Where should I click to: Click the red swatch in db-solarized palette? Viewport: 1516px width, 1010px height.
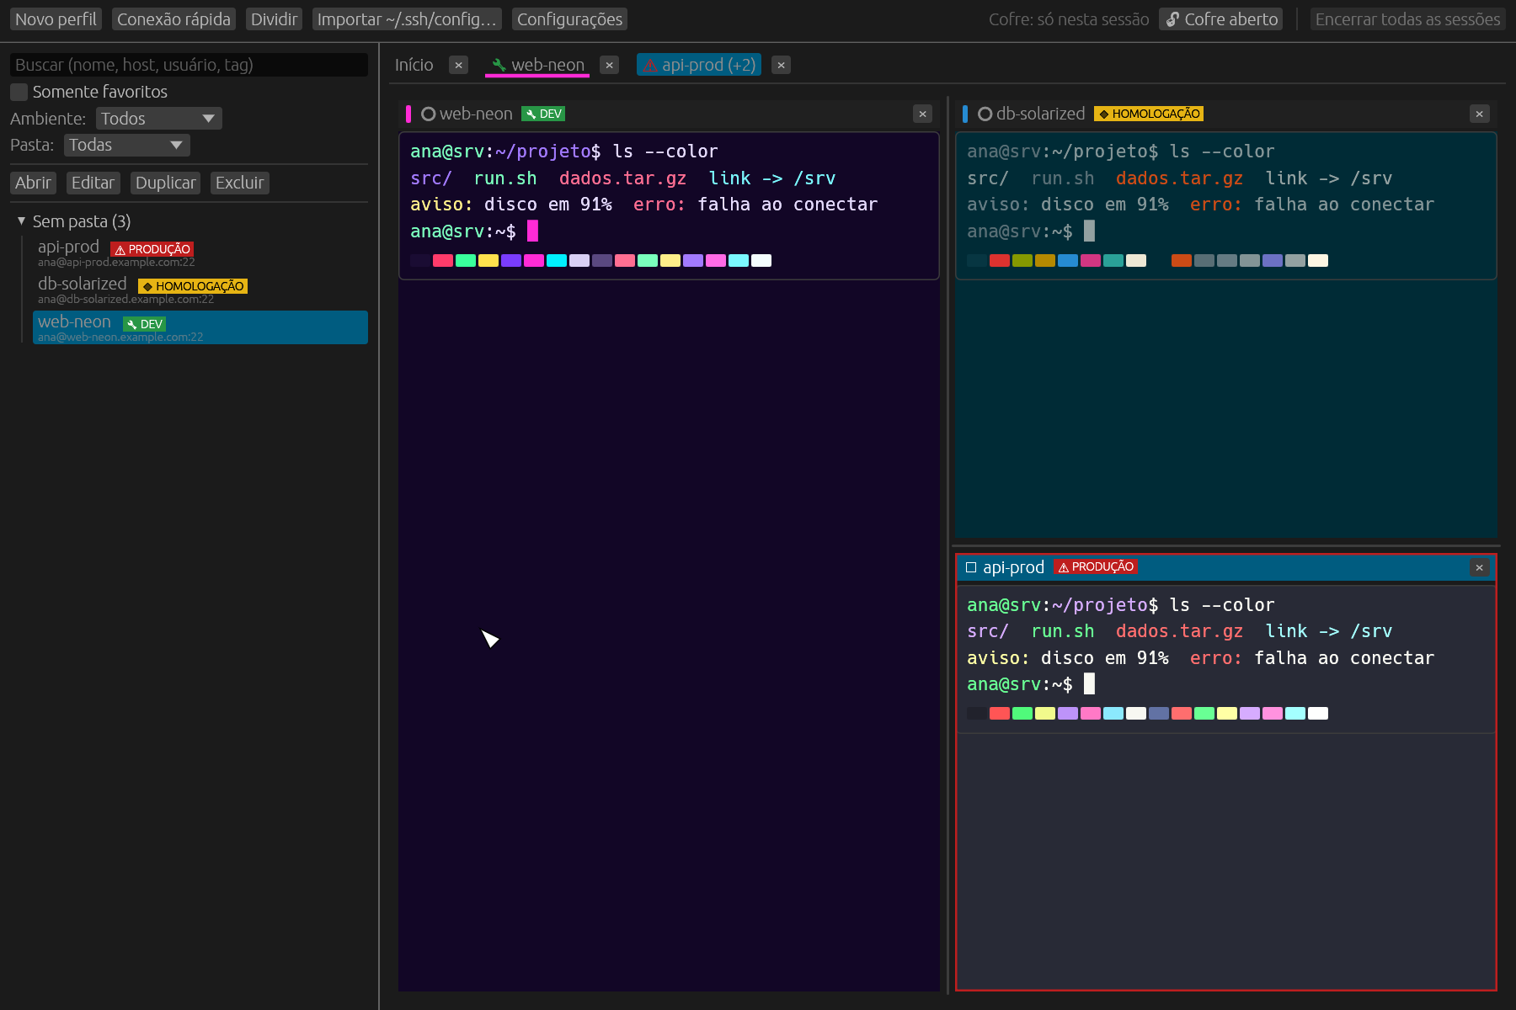1000,261
